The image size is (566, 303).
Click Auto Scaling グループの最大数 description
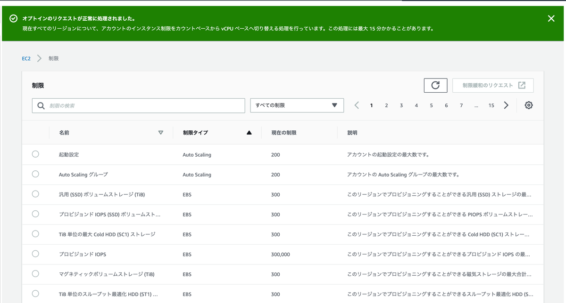403,175
